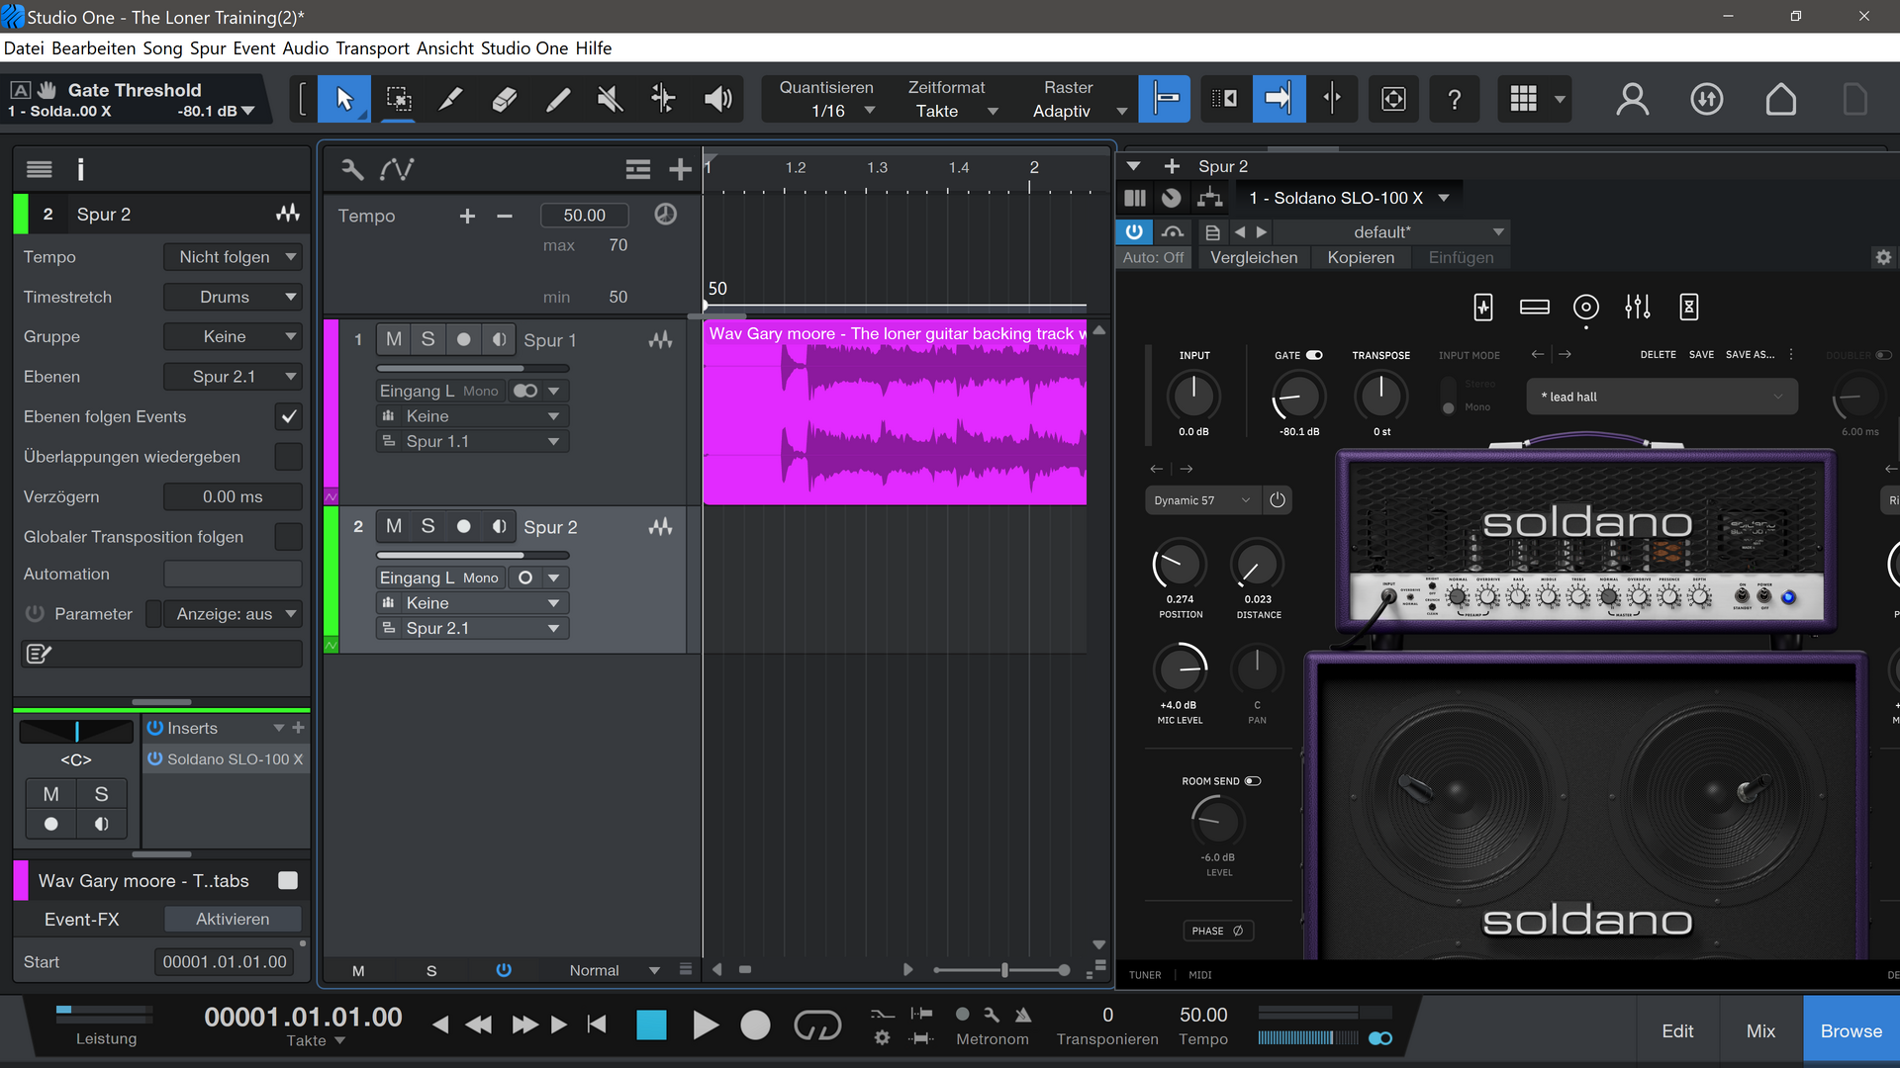Show automation curve icon in arrangement
The image size is (1900, 1068).
[x=397, y=170]
